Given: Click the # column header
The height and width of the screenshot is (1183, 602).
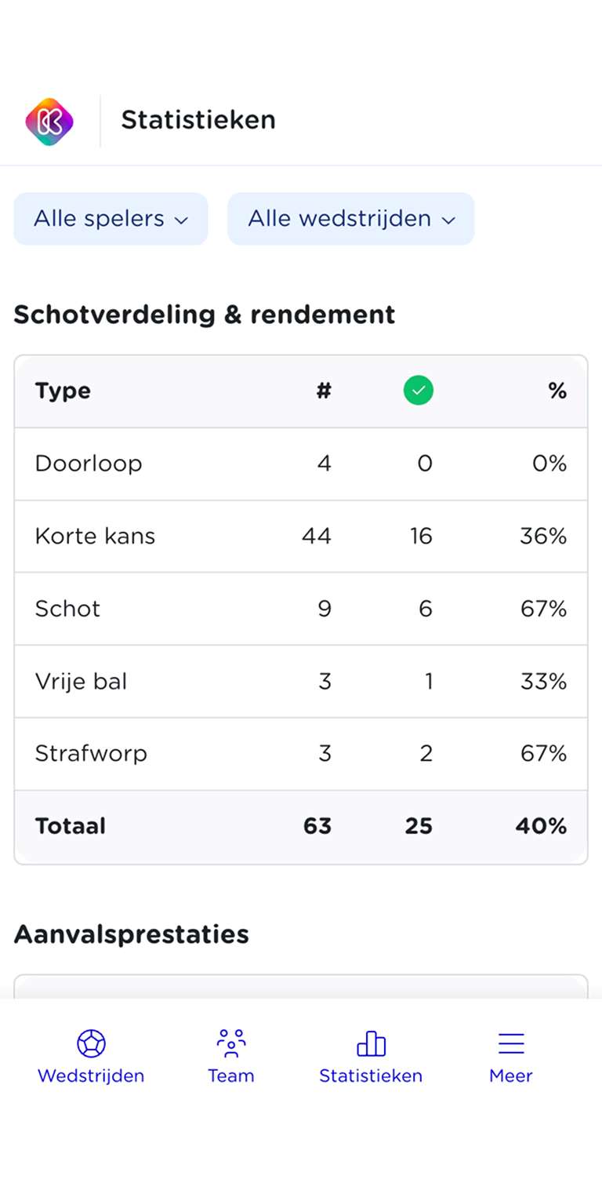Looking at the screenshot, I should coord(324,391).
